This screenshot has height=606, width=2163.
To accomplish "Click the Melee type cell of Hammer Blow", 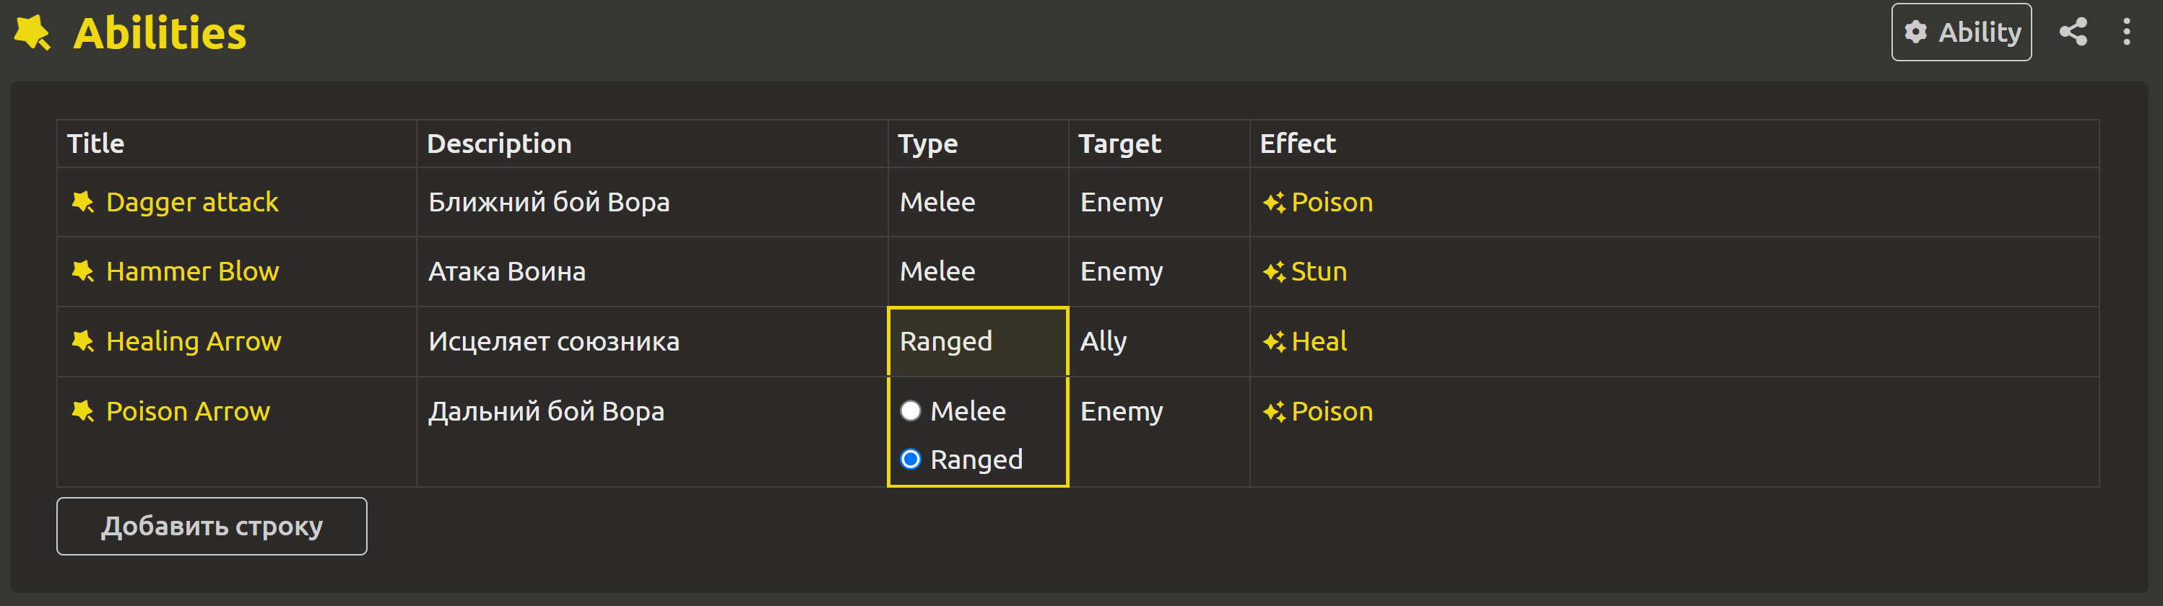I will point(978,272).
